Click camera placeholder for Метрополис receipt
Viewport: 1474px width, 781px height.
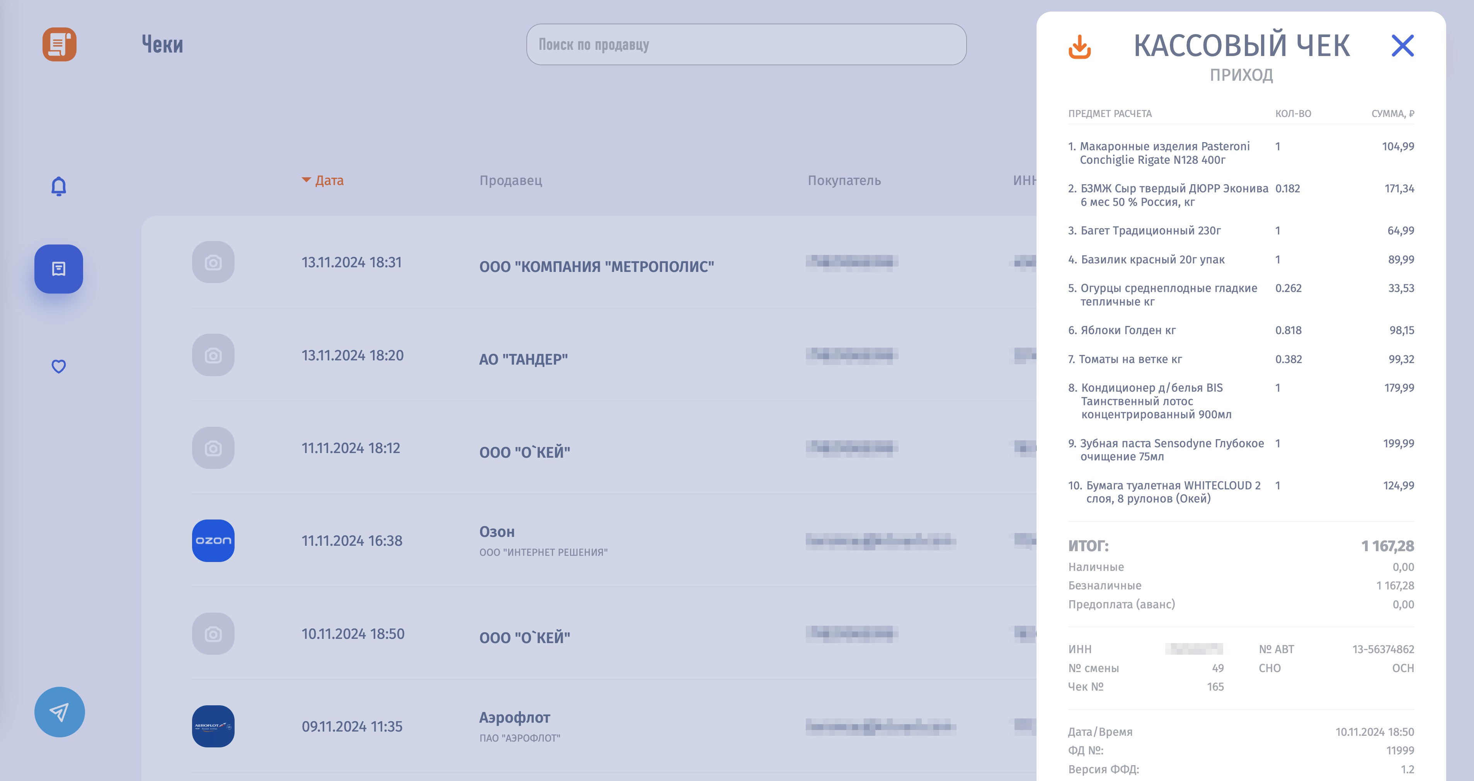click(213, 262)
